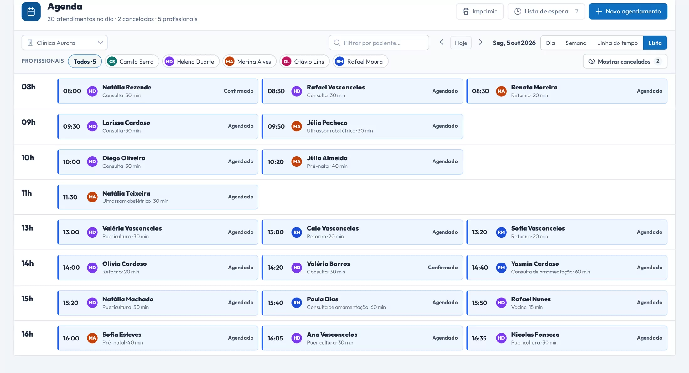Click 'Seg, 5 out 2026' date label
689x373 pixels.
click(514, 43)
